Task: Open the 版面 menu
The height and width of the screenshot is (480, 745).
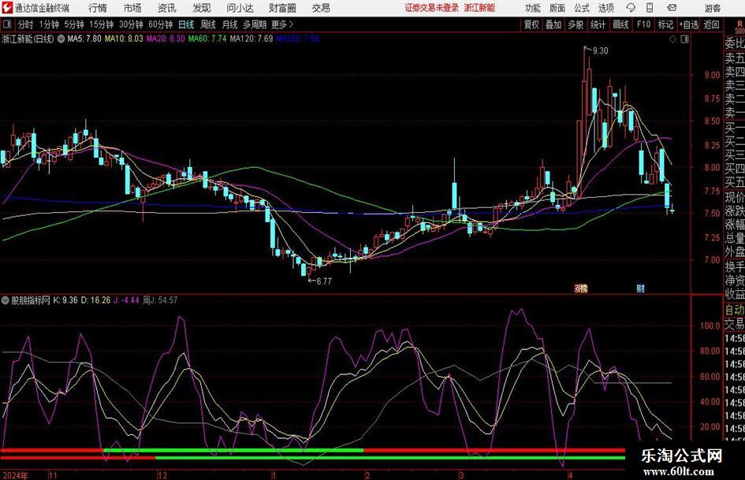Action: click(x=557, y=8)
